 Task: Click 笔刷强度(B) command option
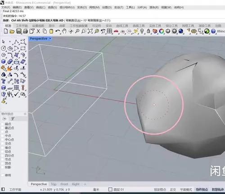click(99, 20)
